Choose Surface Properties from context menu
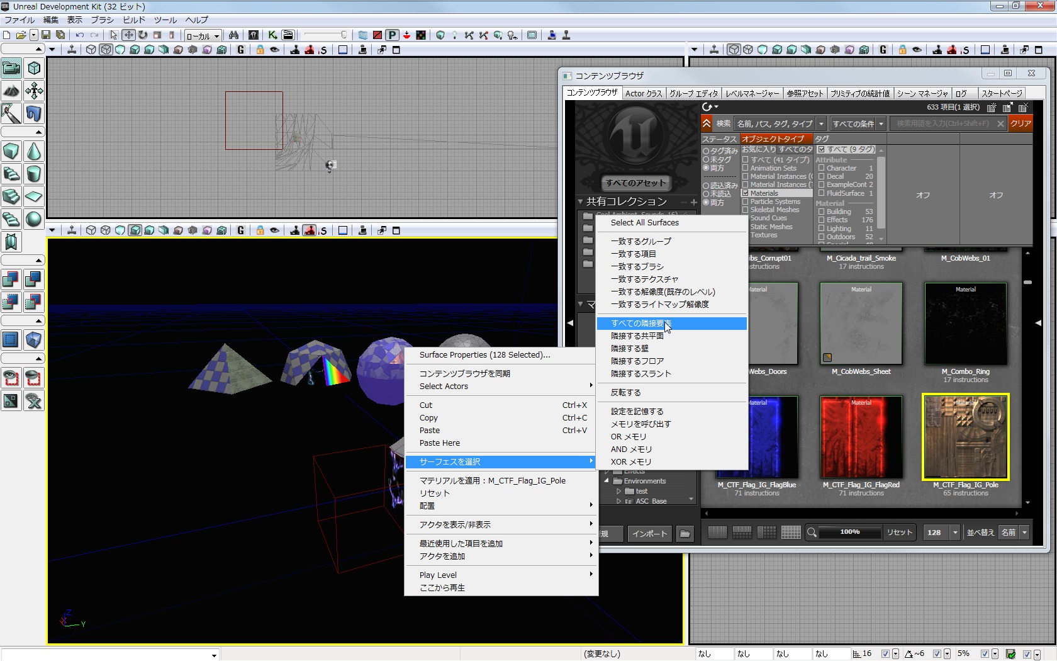Image resolution: width=1057 pixels, height=661 pixels. coord(484,355)
